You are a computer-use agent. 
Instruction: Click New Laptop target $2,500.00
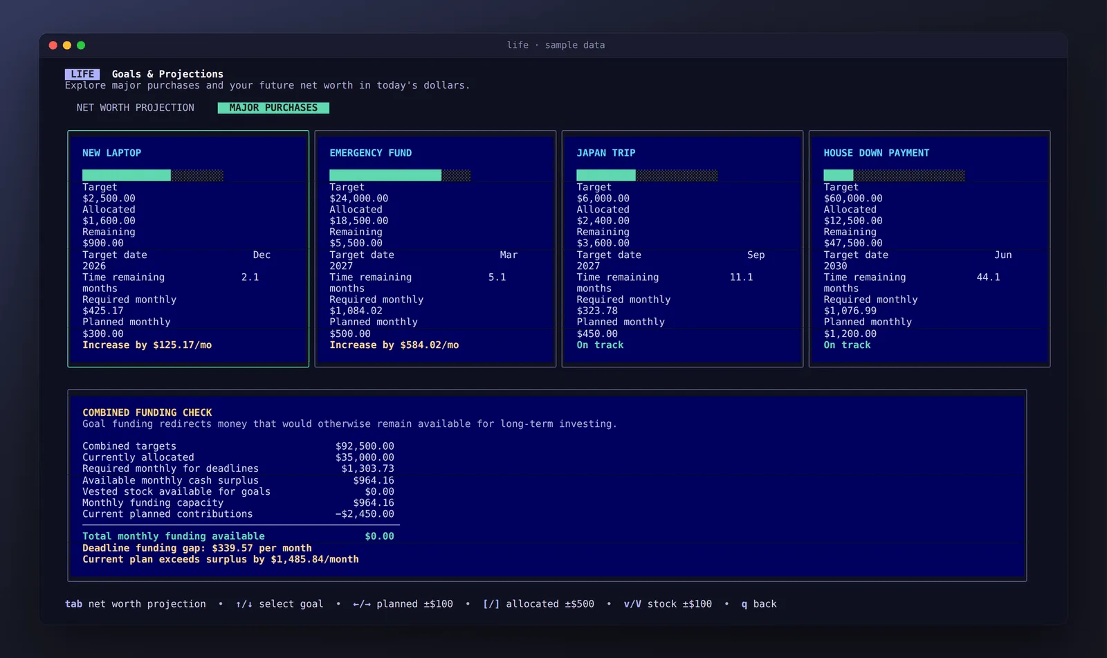pos(109,199)
